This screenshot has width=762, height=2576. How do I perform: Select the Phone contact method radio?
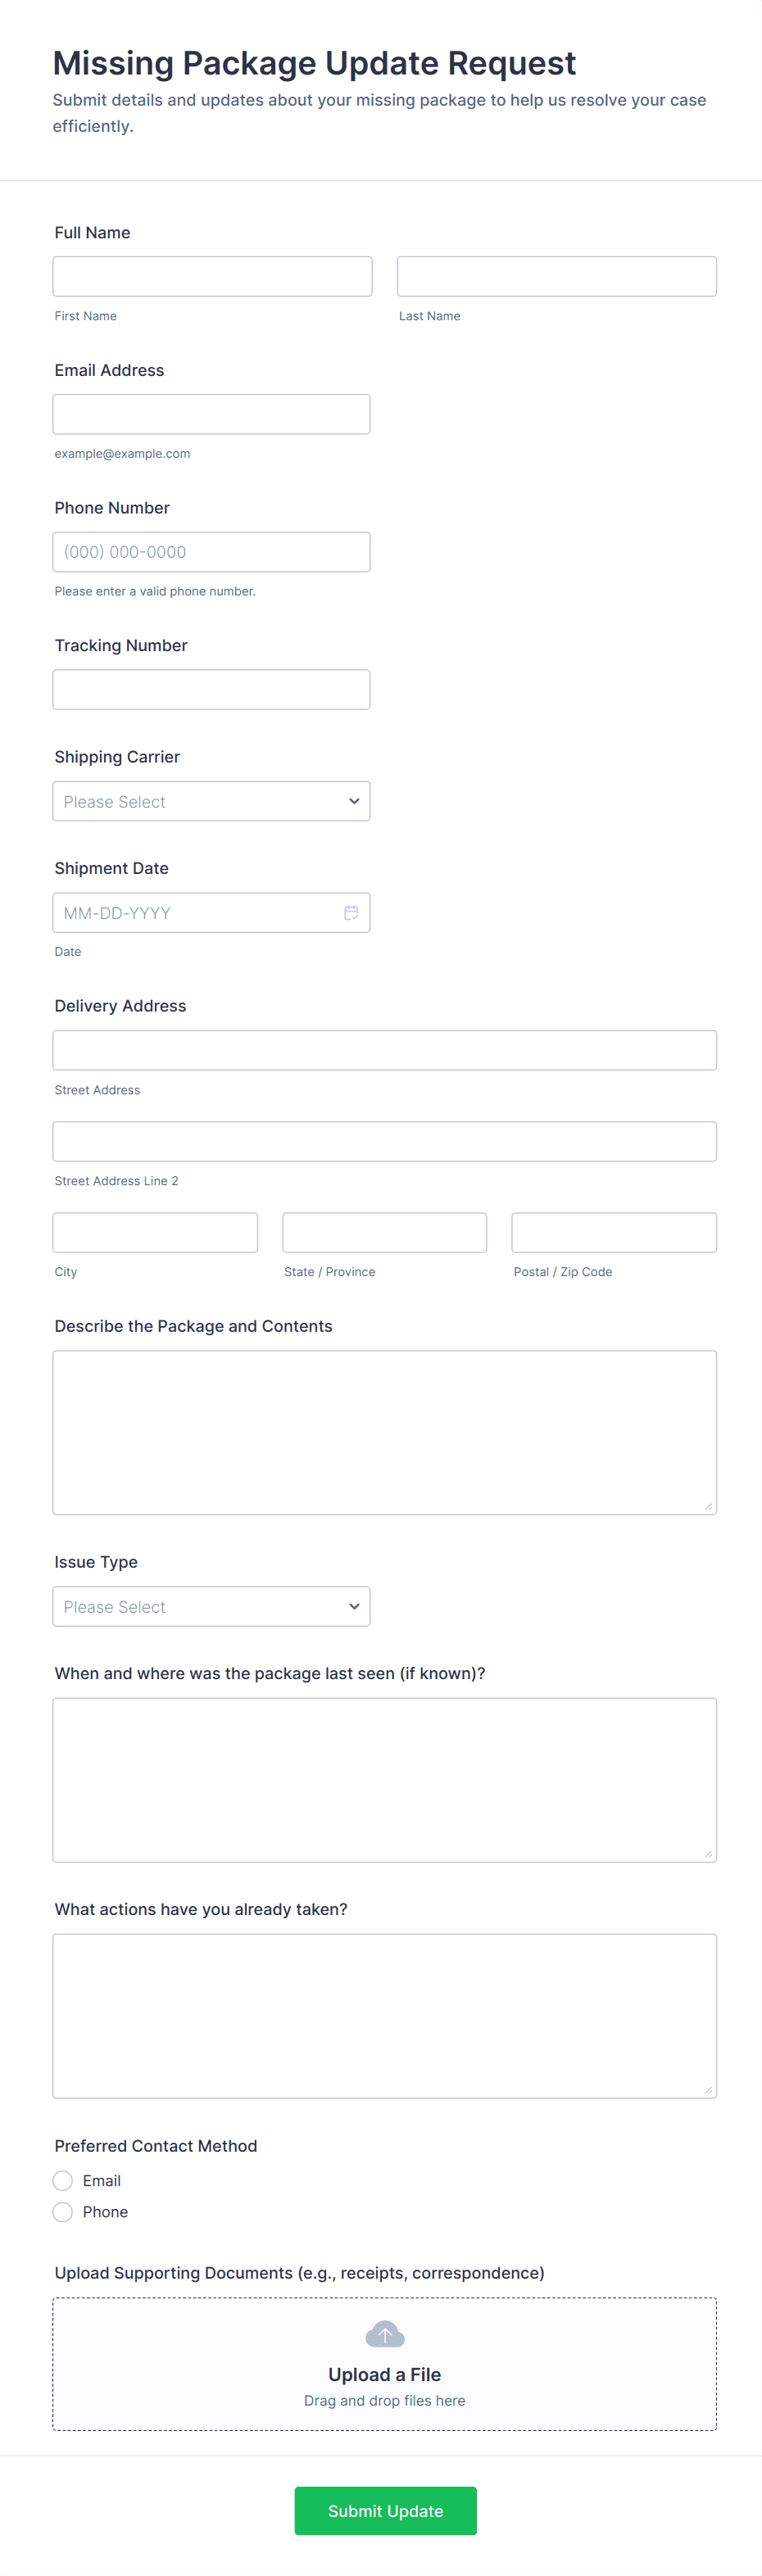tap(63, 2212)
